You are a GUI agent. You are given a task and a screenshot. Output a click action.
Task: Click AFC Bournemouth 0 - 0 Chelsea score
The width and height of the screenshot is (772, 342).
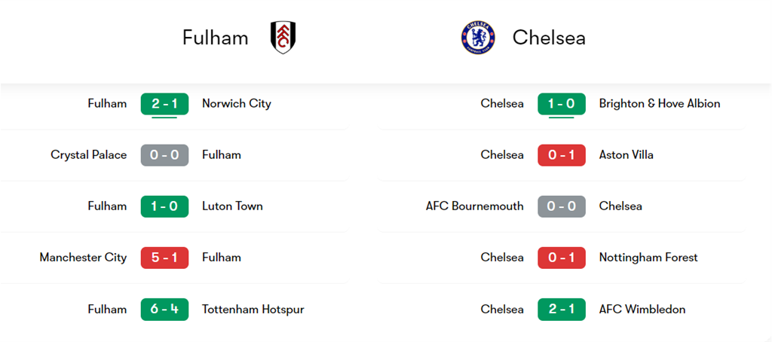562,206
